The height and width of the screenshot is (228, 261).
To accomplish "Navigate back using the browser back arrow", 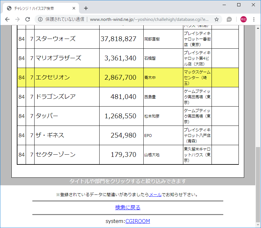I will 7,19.
